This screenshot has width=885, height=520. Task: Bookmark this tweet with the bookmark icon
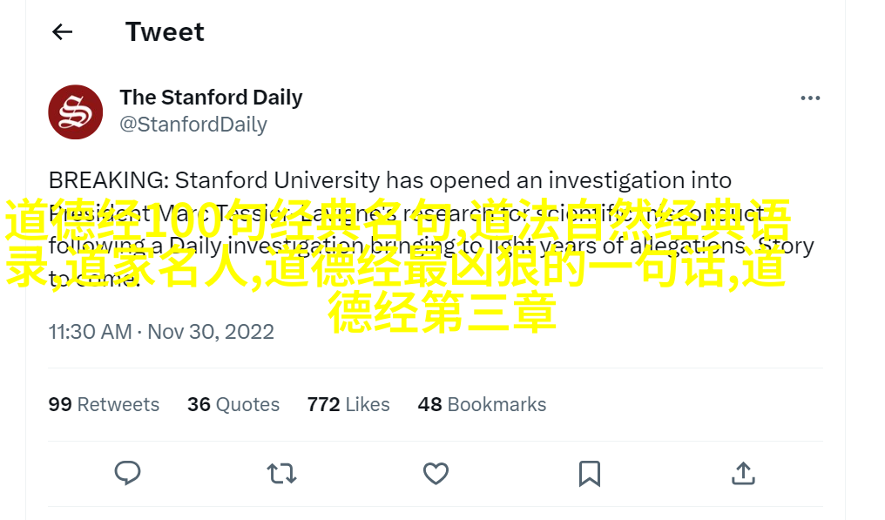pos(590,473)
